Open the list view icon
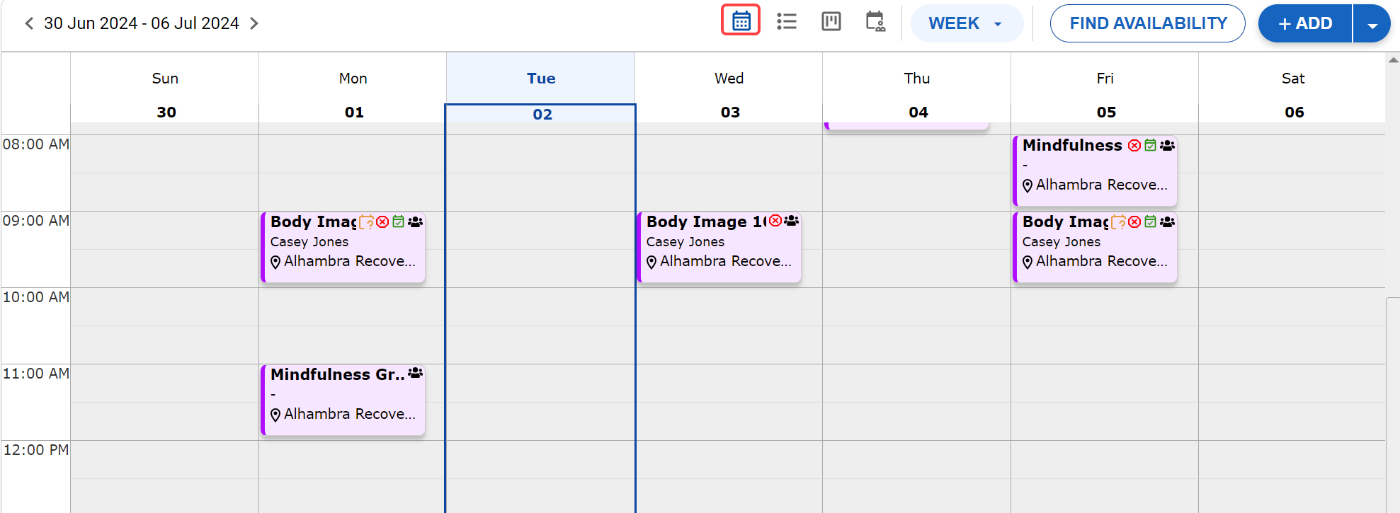 (x=786, y=21)
